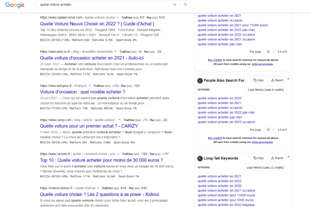This screenshot has width=310, height=207.
Task: Open the dropdown arrow next to captain-drive.com URL
Action: click(x=117, y=17)
